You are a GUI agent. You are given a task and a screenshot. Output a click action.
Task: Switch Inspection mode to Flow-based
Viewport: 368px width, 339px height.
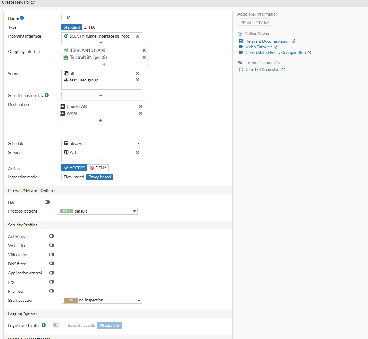pyautogui.click(x=73, y=177)
